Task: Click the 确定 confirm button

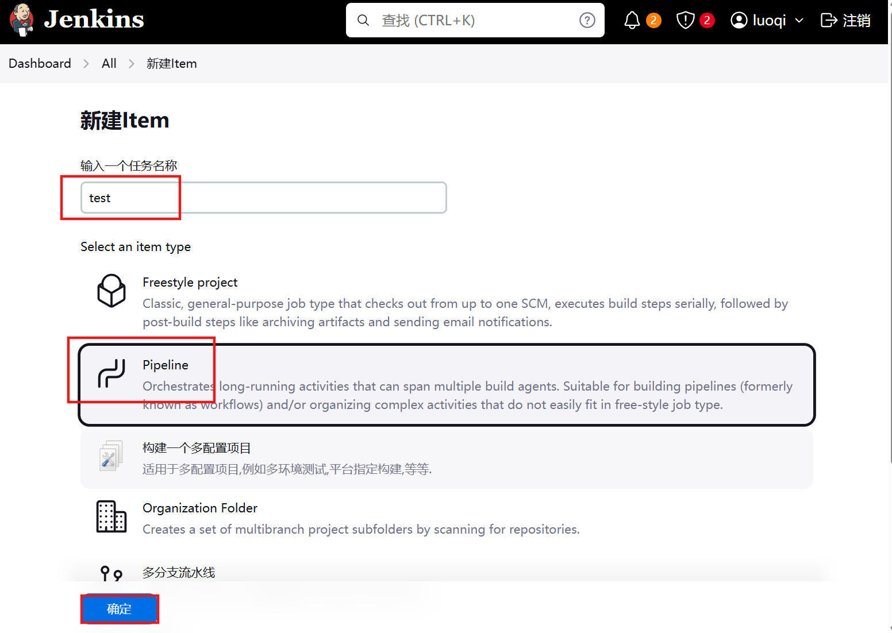Action: point(120,609)
